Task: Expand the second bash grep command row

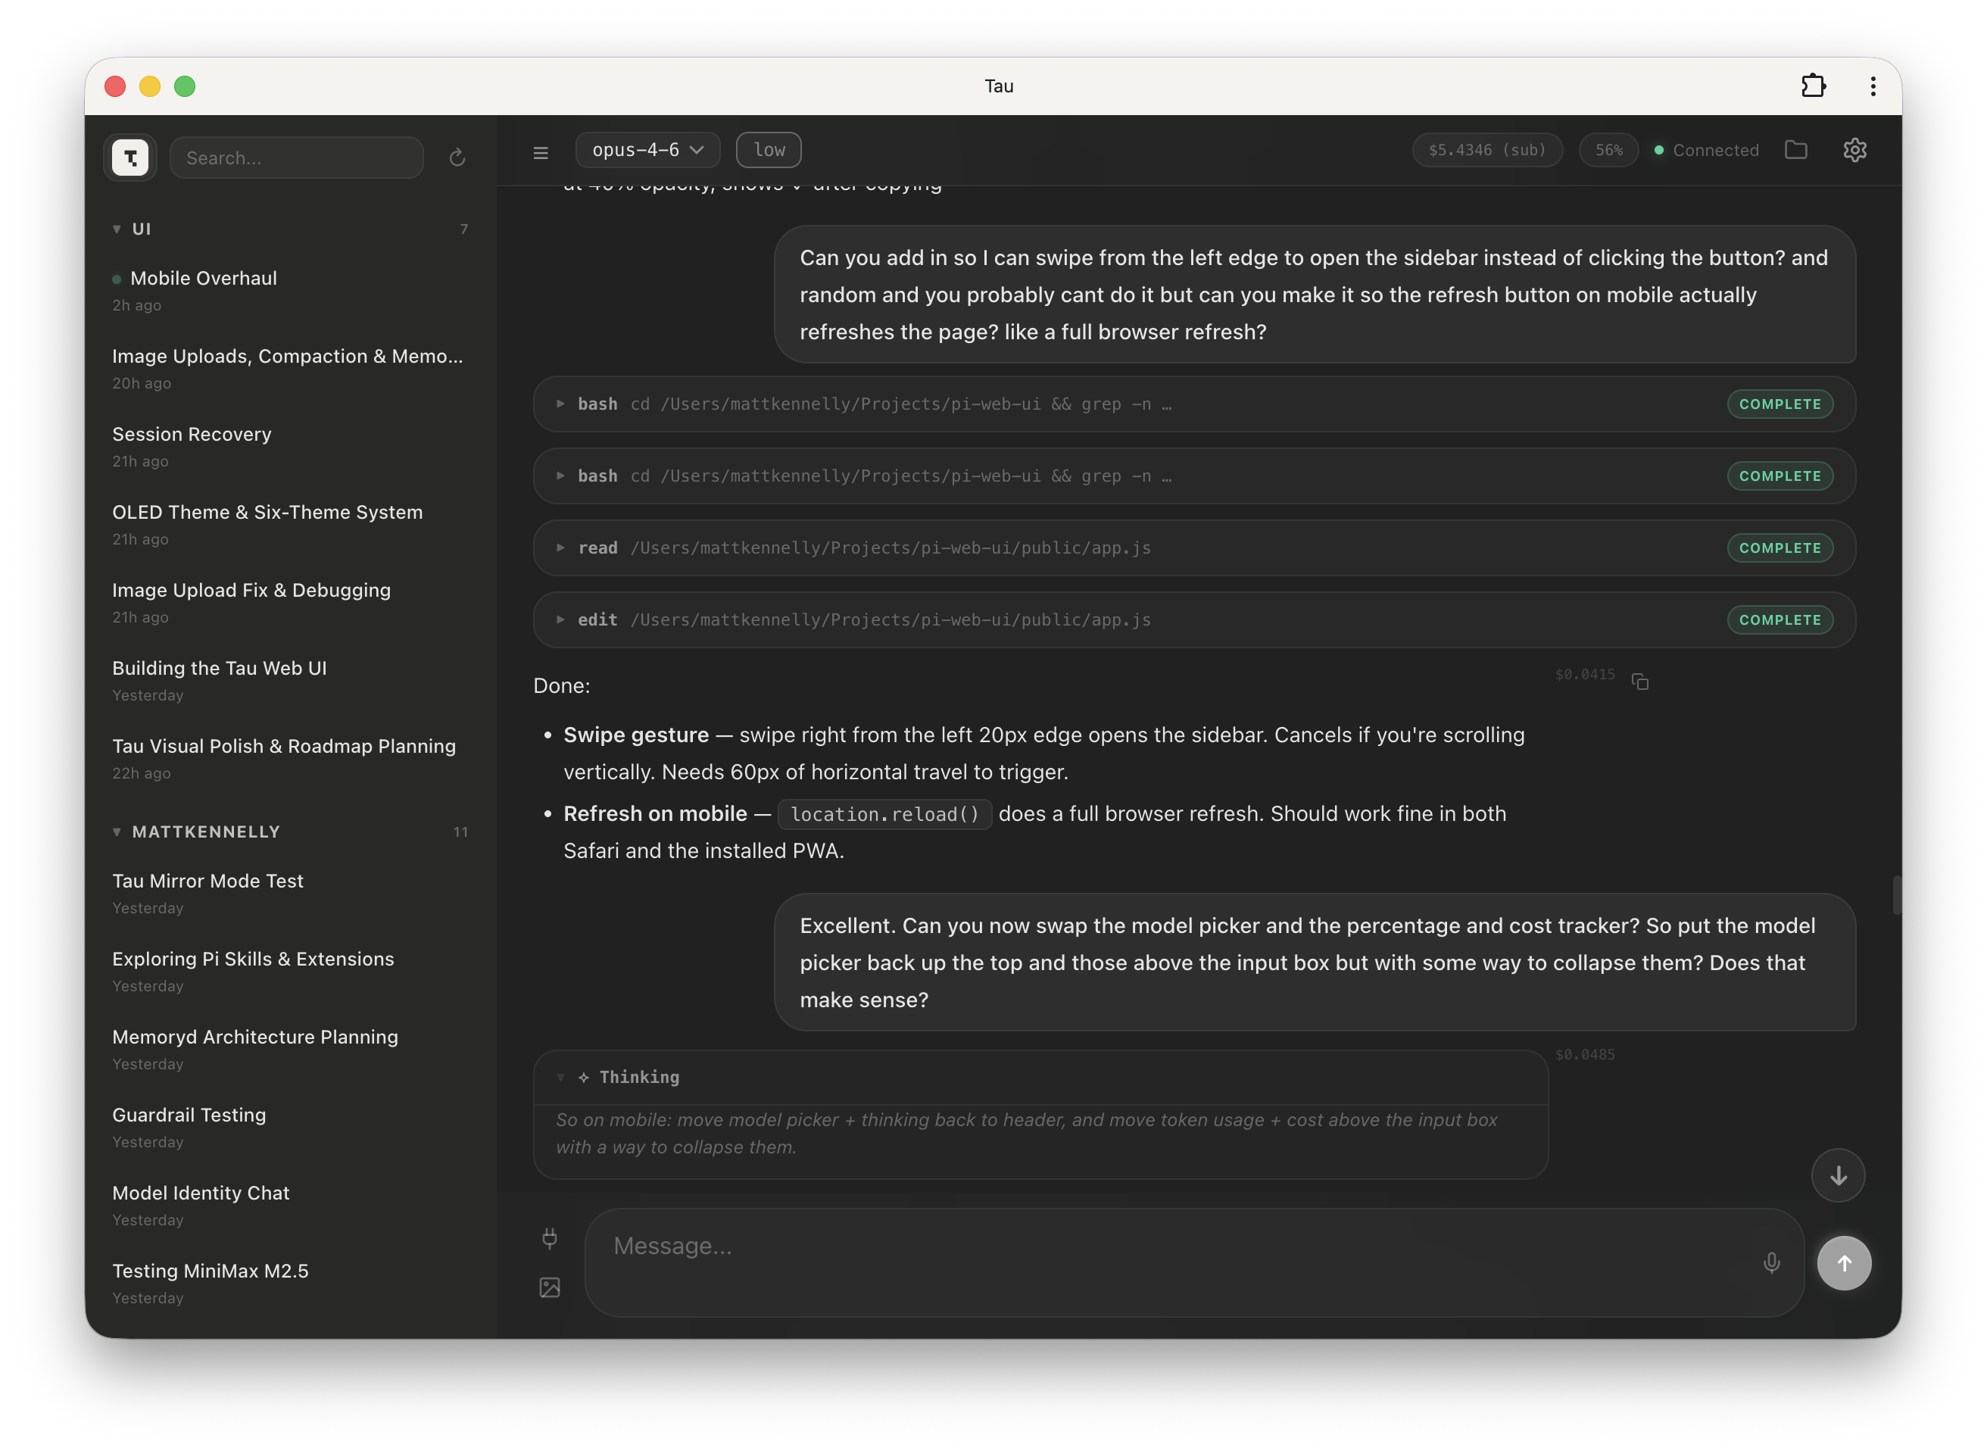Action: [x=1194, y=476]
